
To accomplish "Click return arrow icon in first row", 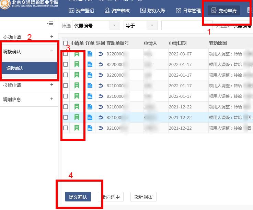I will (x=101, y=54).
